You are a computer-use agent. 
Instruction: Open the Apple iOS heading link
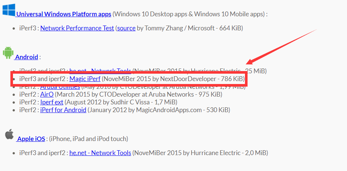31,139
